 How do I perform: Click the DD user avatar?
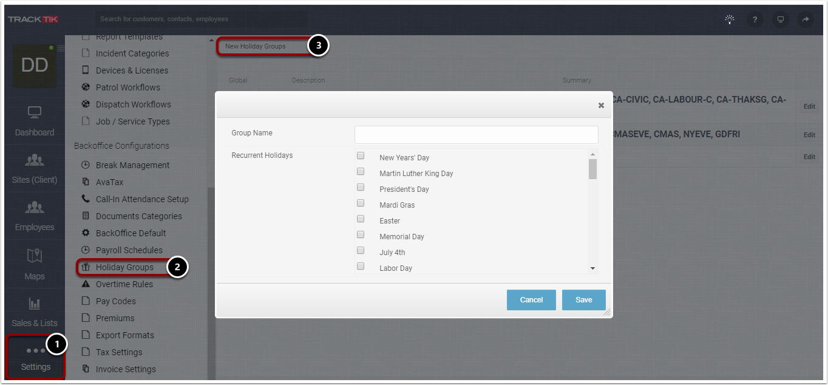coord(35,65)
